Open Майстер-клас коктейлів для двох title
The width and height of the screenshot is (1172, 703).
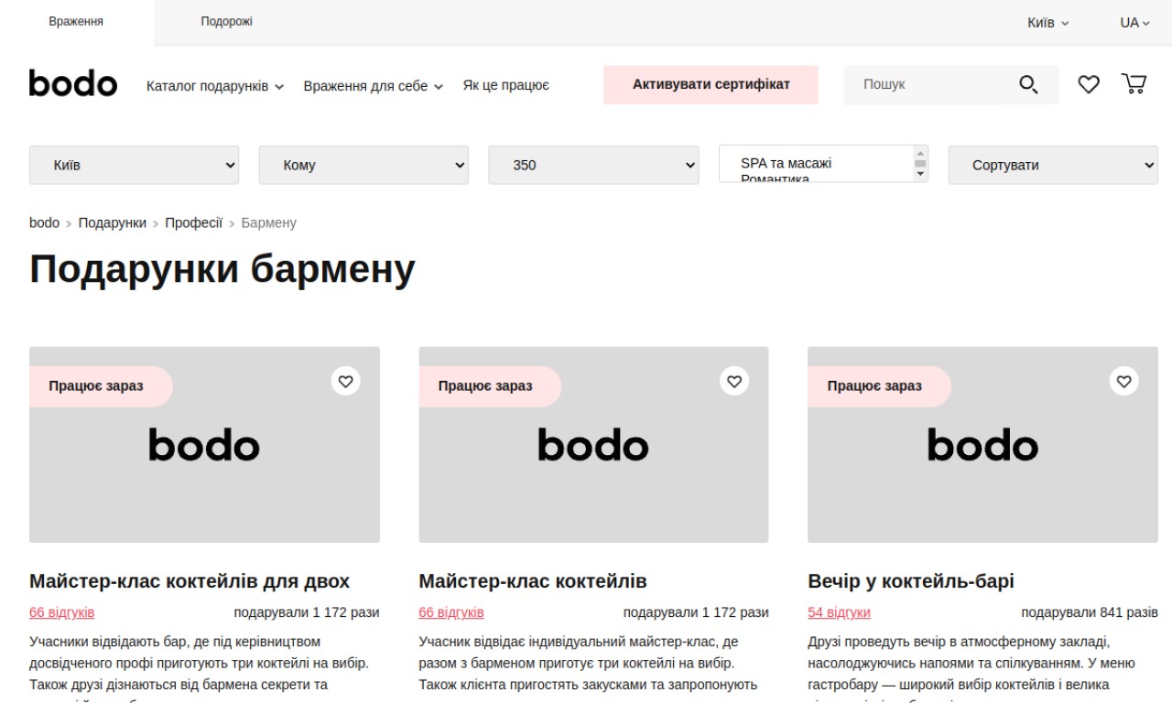coord(190,581)
